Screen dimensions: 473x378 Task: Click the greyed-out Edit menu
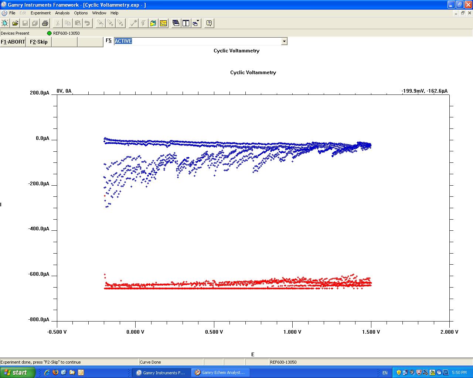point(23,13)
